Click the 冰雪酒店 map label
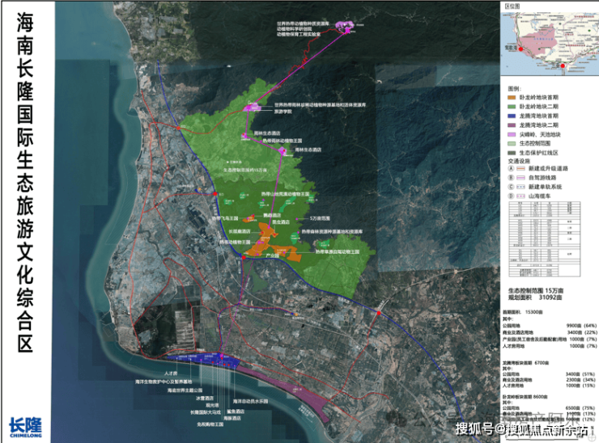The width and height of the screenshot is (599, 443). (x=204, y=398)
